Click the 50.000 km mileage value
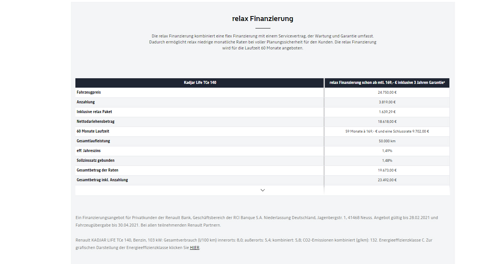482x264 pixels. point(387,141)
